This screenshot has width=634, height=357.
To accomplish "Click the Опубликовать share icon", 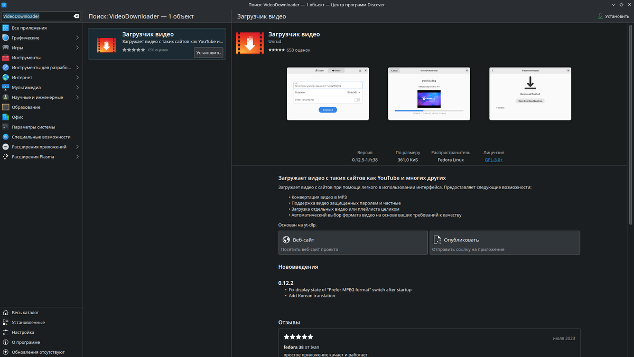I will [x=437, y=240].
